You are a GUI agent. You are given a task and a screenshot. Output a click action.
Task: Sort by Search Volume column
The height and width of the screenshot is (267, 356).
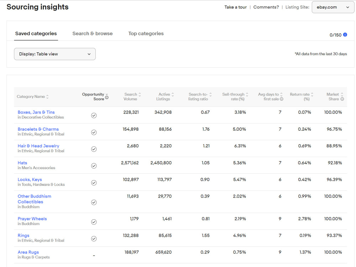[x=140, y=94]
